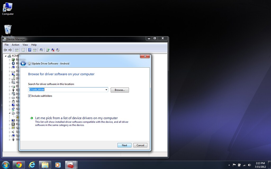Select the Batteries category icon in device tree
This screenshot has height=169, width=271.
pos(13,59)
